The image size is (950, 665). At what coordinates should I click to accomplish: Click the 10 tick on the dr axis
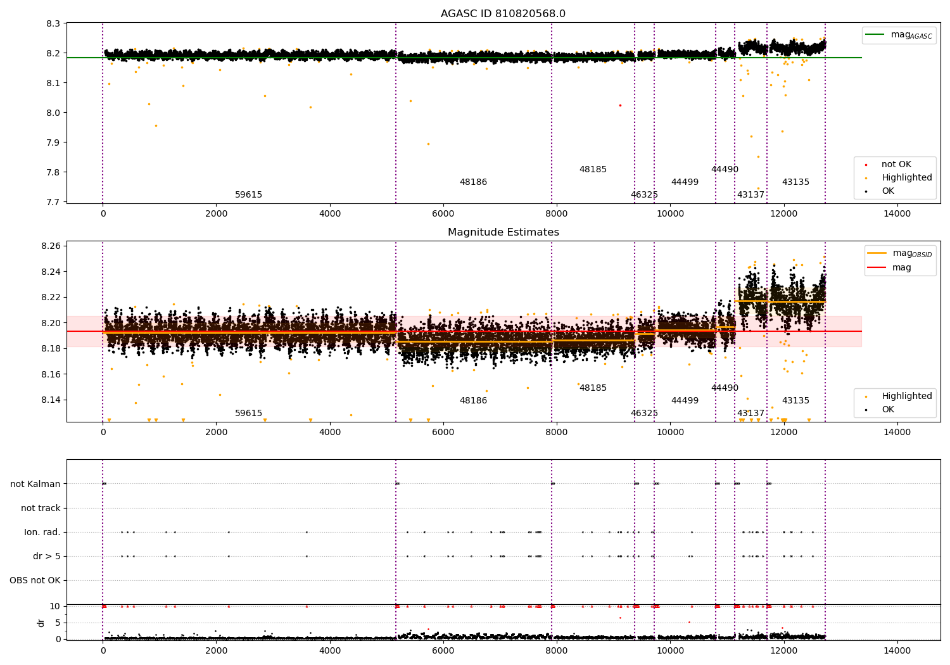[55, 606]
